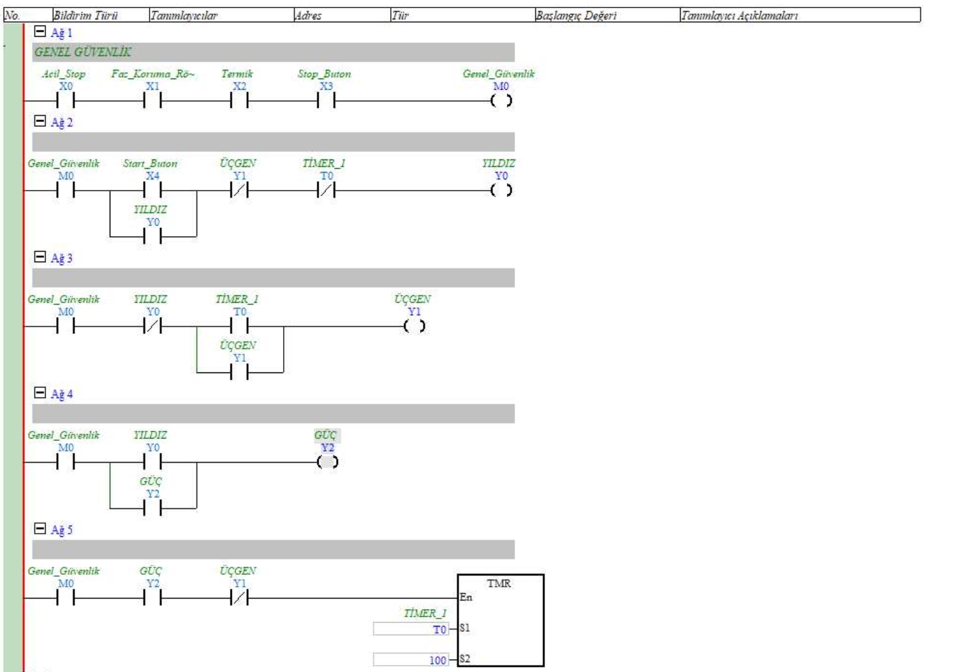Select the highlighted GÜÇ Y2 coil

point(327,461)
